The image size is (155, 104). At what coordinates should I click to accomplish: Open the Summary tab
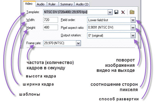coord(66,4)
